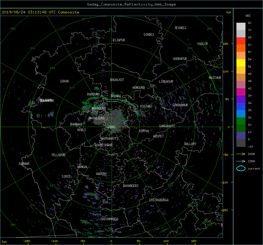Image resolution: width=263 pixels, height=245 pixels.
Task: Click the SHIRAHATTI city label
Action: click(110, 139)
